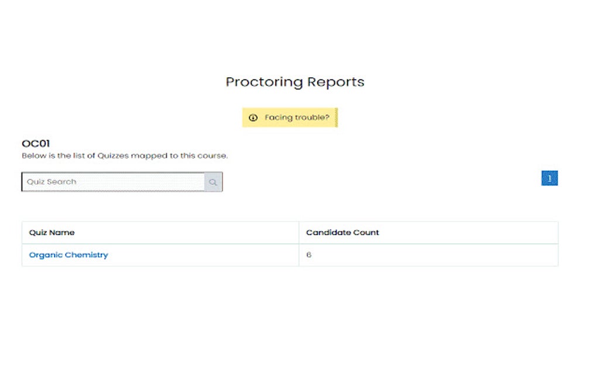This screenshot has width=597, height=373.
Task: Click the quiz list description text
Action: (125, 156)
